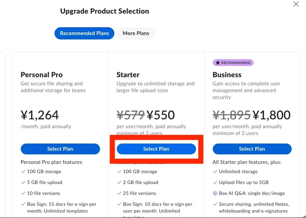Click the Personal Pro plan heading
The image size is (306, 218).
point(42,75)
